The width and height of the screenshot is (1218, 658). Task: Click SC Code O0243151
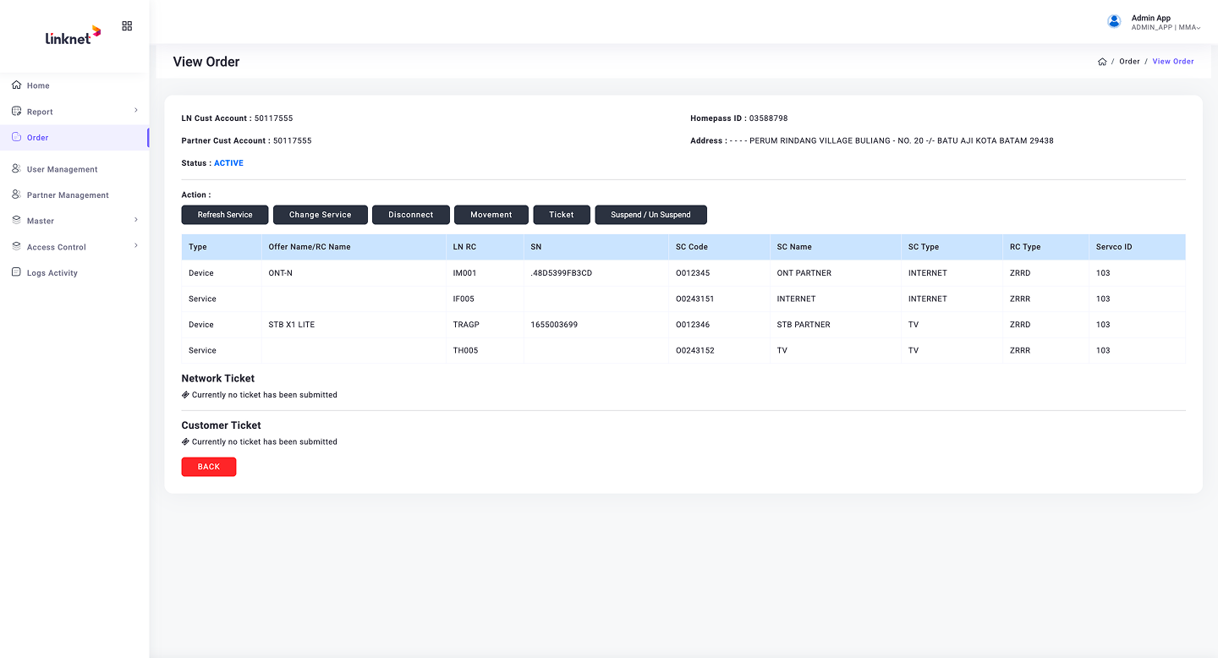pyautogui.click(x=695, y=299)
